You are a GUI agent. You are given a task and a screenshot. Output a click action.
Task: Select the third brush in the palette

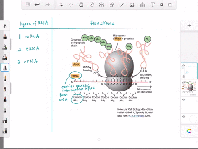click(5, 57)
